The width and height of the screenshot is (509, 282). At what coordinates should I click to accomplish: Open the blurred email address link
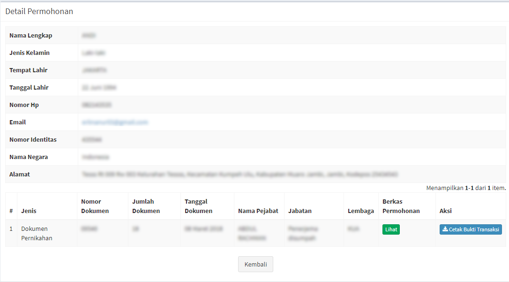point(115,122)
